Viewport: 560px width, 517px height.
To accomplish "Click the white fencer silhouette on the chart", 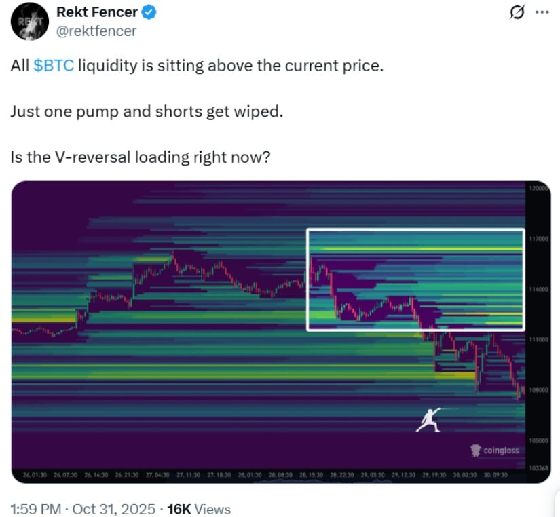I will [x=428, y=420].
